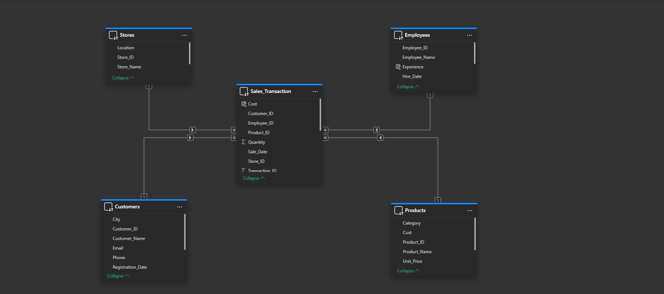Open more options for Sales_Transaction table

pos(315,92)
